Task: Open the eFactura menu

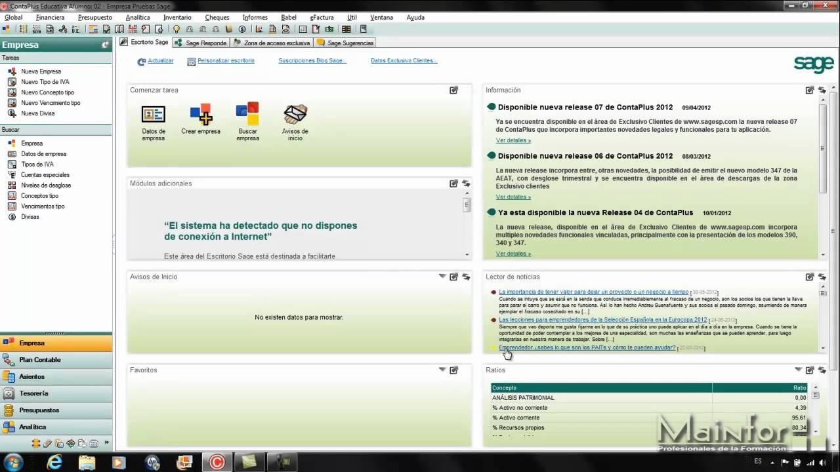Action: (322, 18)
